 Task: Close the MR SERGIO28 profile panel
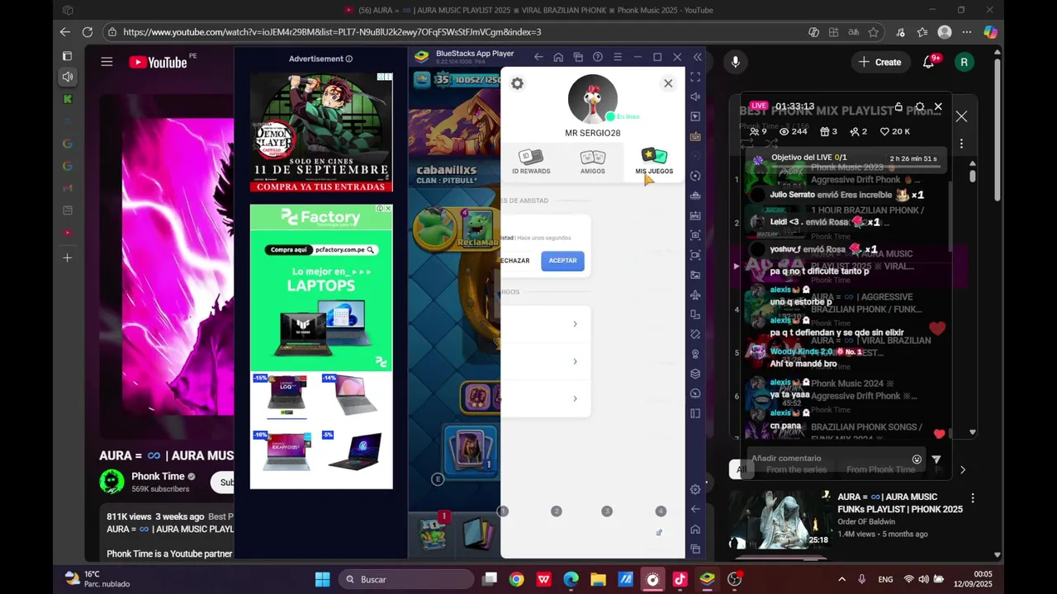pos(668,83)
